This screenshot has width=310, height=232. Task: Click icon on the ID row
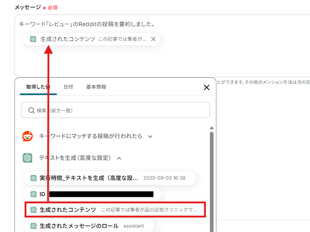pos(34,194)
